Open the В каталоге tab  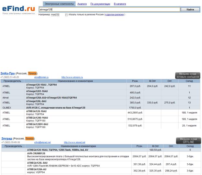pyautogui.click(x=120, y=4)
